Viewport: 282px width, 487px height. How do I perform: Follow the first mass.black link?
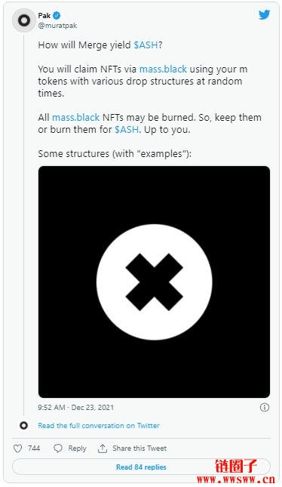pyautogui.click(x=163, y=69)
